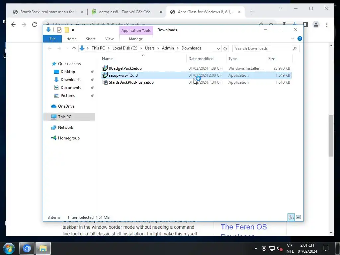Click the muted volume tray icon

(x=280, y=248)
